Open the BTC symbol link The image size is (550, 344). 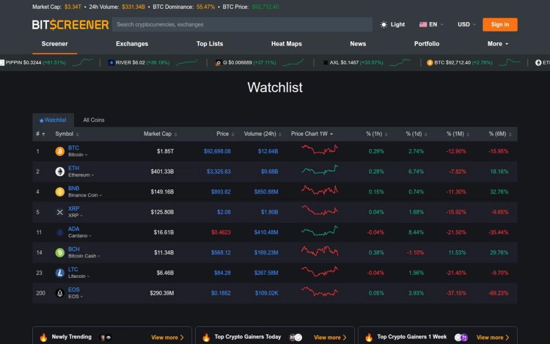click(x=73, y=148)
